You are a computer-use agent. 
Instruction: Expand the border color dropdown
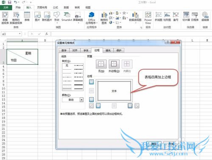[81, 100]
